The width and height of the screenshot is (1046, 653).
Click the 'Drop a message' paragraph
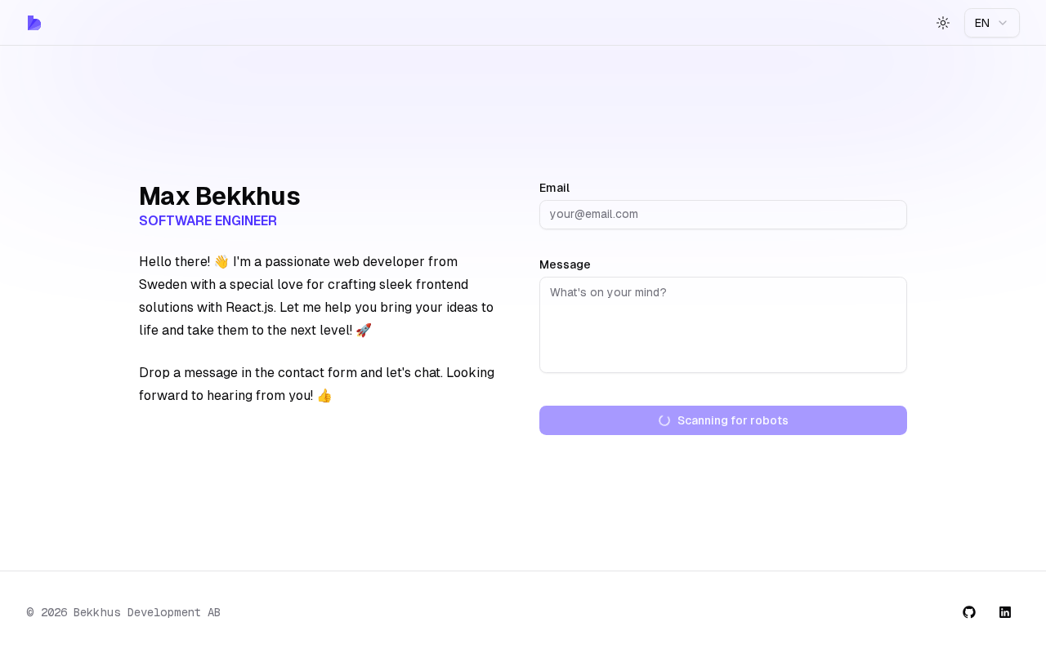click(316, 384)
